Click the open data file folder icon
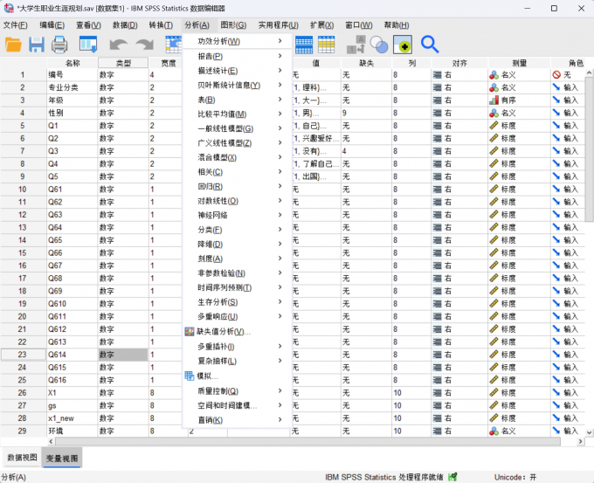The height and width of the screenshot is (483, 594). click(14, 45)
